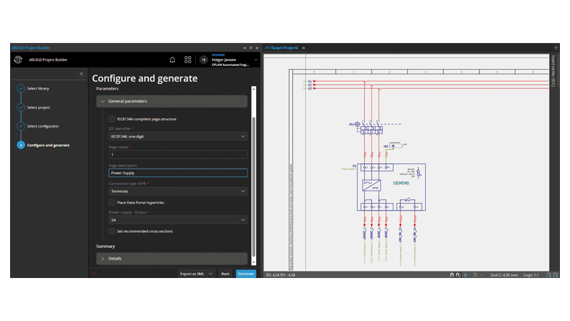The image size is (570, 321).
Task: Close the /1 (Target Project) tab
Action: (304, 48)
